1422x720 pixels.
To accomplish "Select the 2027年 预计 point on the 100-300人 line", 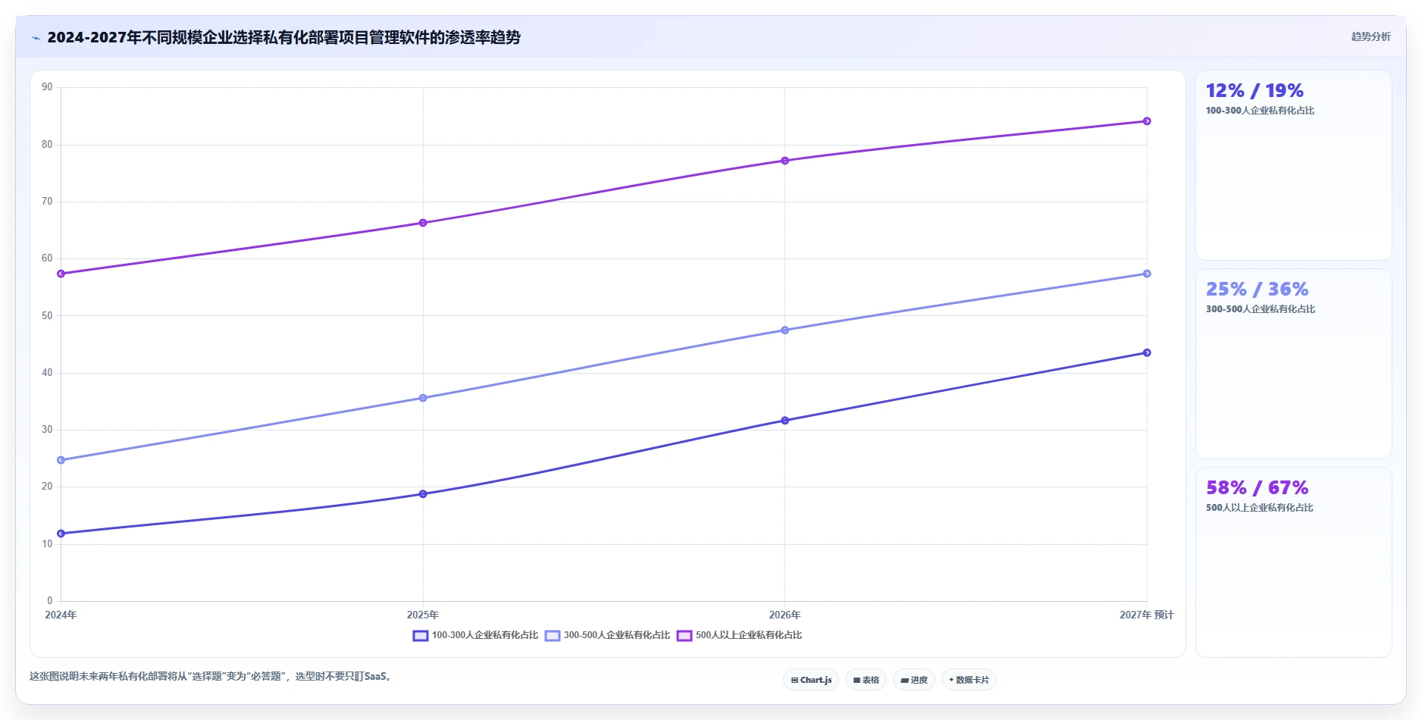I will tap(1147, 352).
